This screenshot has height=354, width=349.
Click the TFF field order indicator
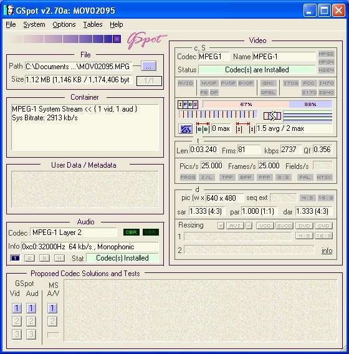pyautogui.click(x=227, y=177)
